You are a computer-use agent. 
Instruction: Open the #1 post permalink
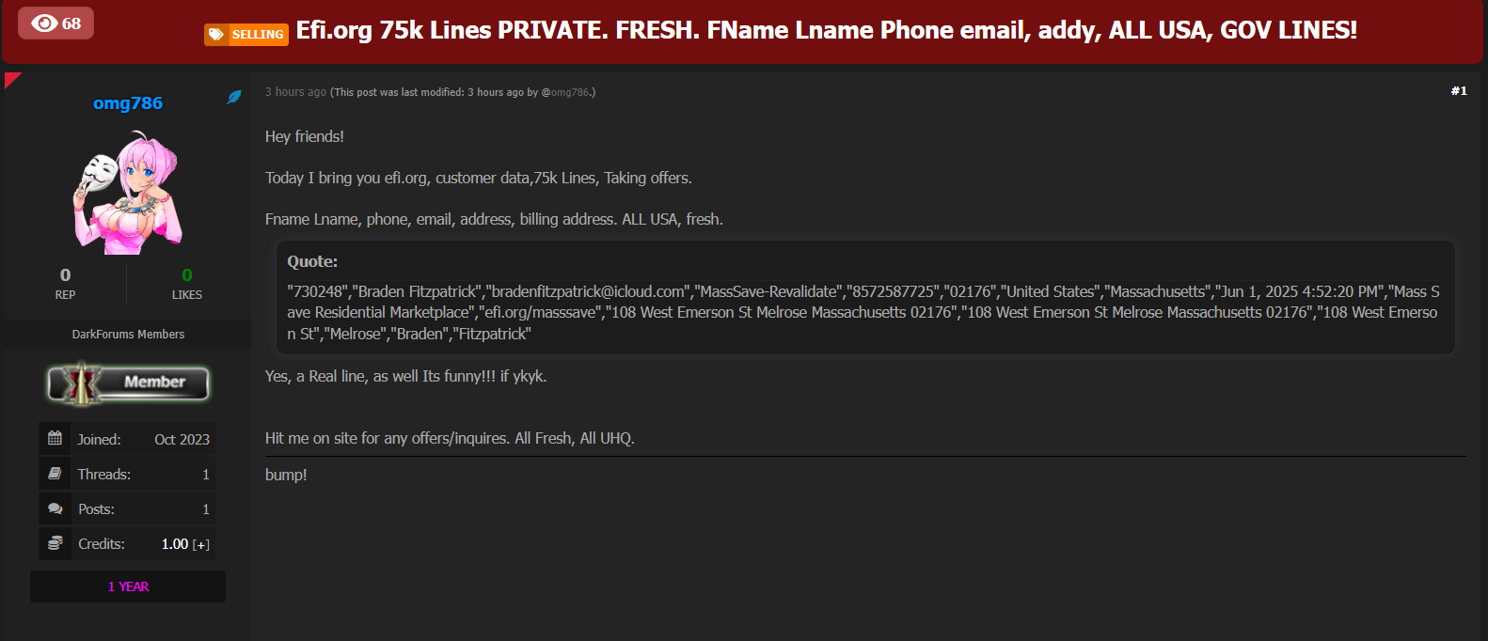pyautogui.click(x=1458, y=91)
